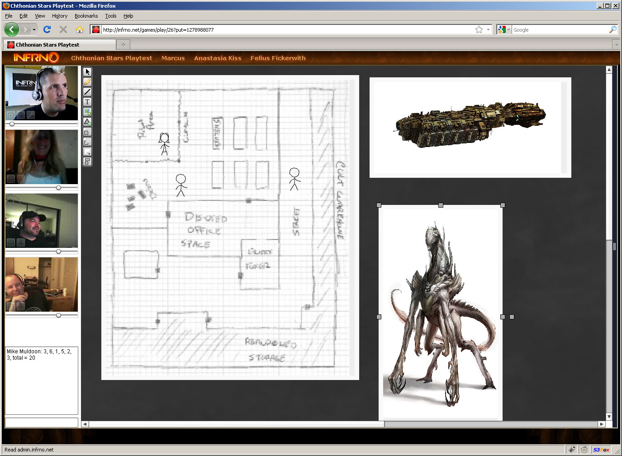Viewport: 622px width, 456px height.
Task: Activate the Text tool
Action: [87, 102]
